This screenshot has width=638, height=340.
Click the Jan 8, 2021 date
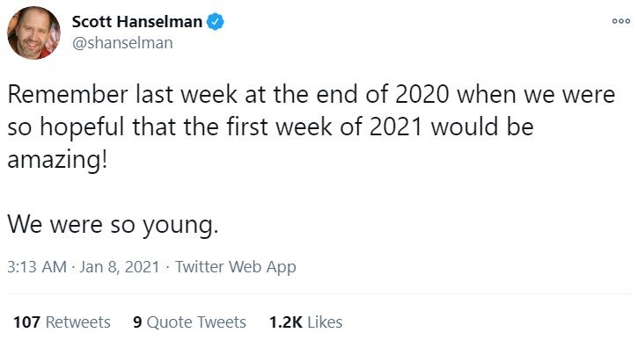(119, 267)
